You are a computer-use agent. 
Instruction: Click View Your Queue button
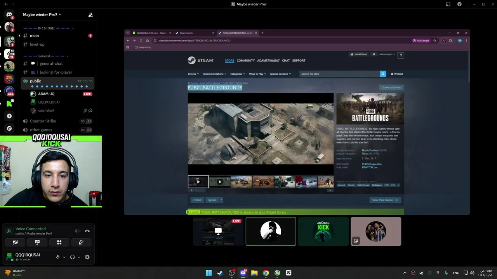tap(385, 200)
